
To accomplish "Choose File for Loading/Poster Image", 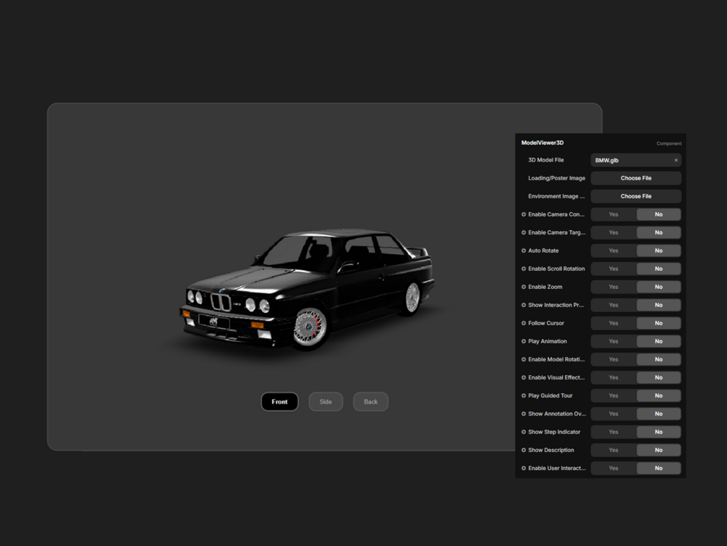I will click(x=636, y=178).
